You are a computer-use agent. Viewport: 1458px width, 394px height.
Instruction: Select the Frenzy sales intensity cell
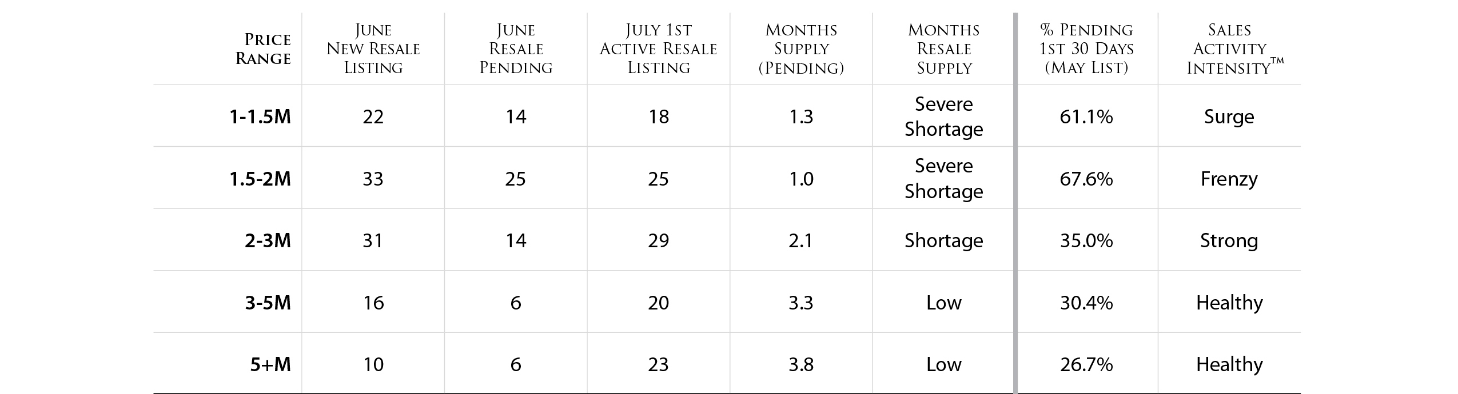tap(1229, 179)
